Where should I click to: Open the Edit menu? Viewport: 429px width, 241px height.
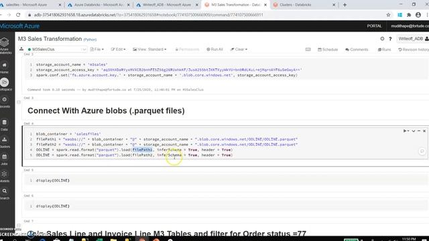[118, 50]
